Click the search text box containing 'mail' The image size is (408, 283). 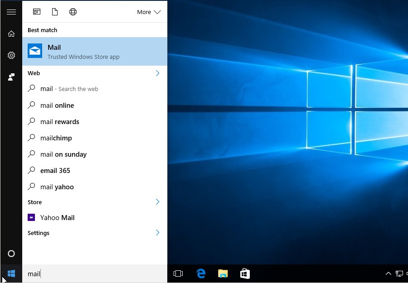tap(94, 273)
